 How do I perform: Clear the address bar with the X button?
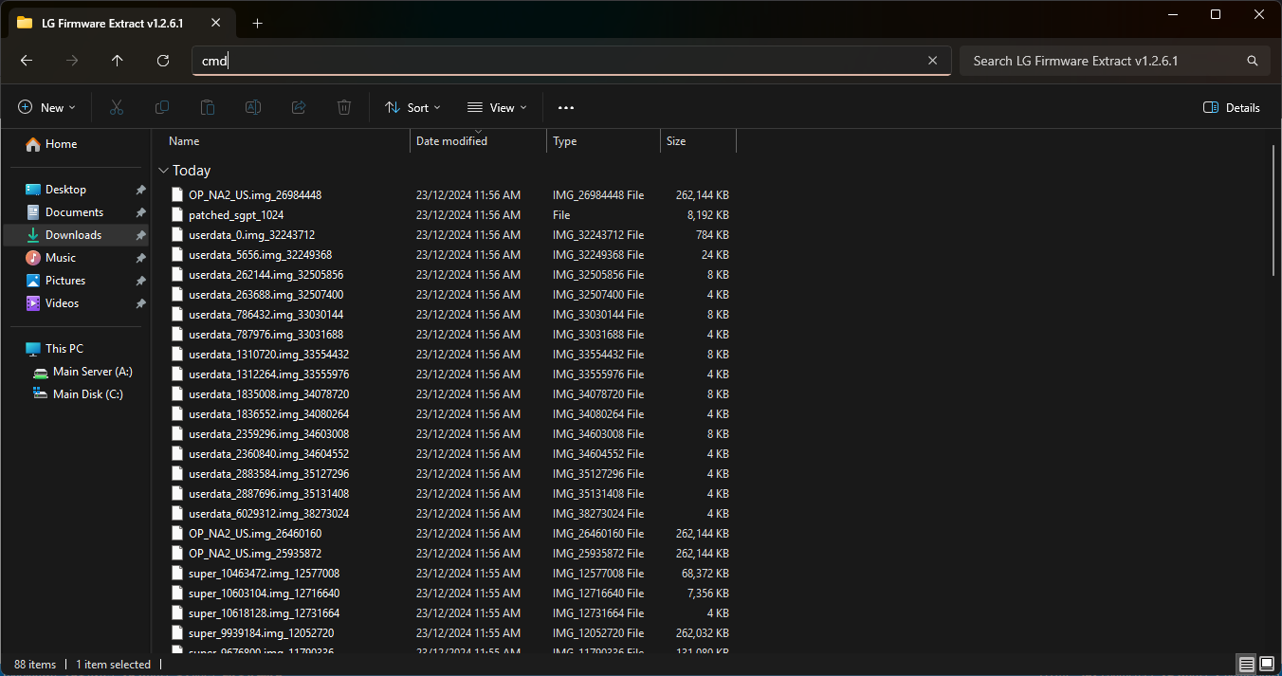(x=932, y=60)
